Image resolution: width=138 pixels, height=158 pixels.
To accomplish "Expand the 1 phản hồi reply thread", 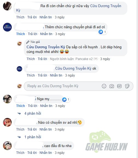I will [33, 137].
